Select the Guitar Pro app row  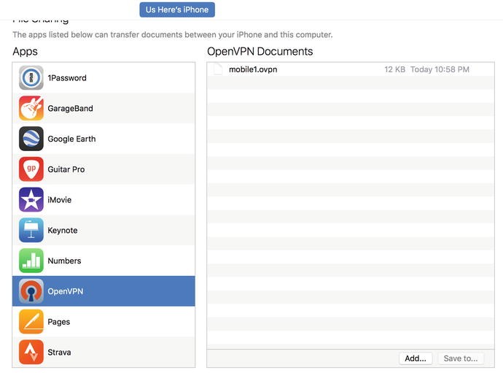point(104,169)
